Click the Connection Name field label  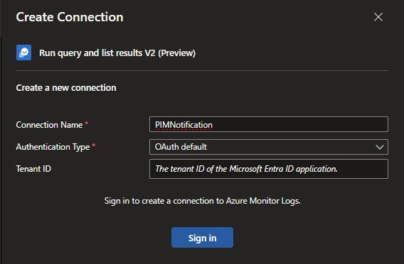point(49,125)
